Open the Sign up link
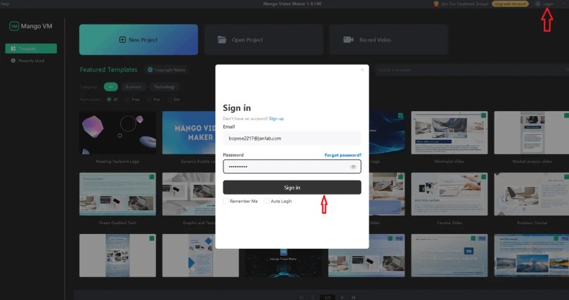Viewport: 569px width, 300px height. click(276, 119)
